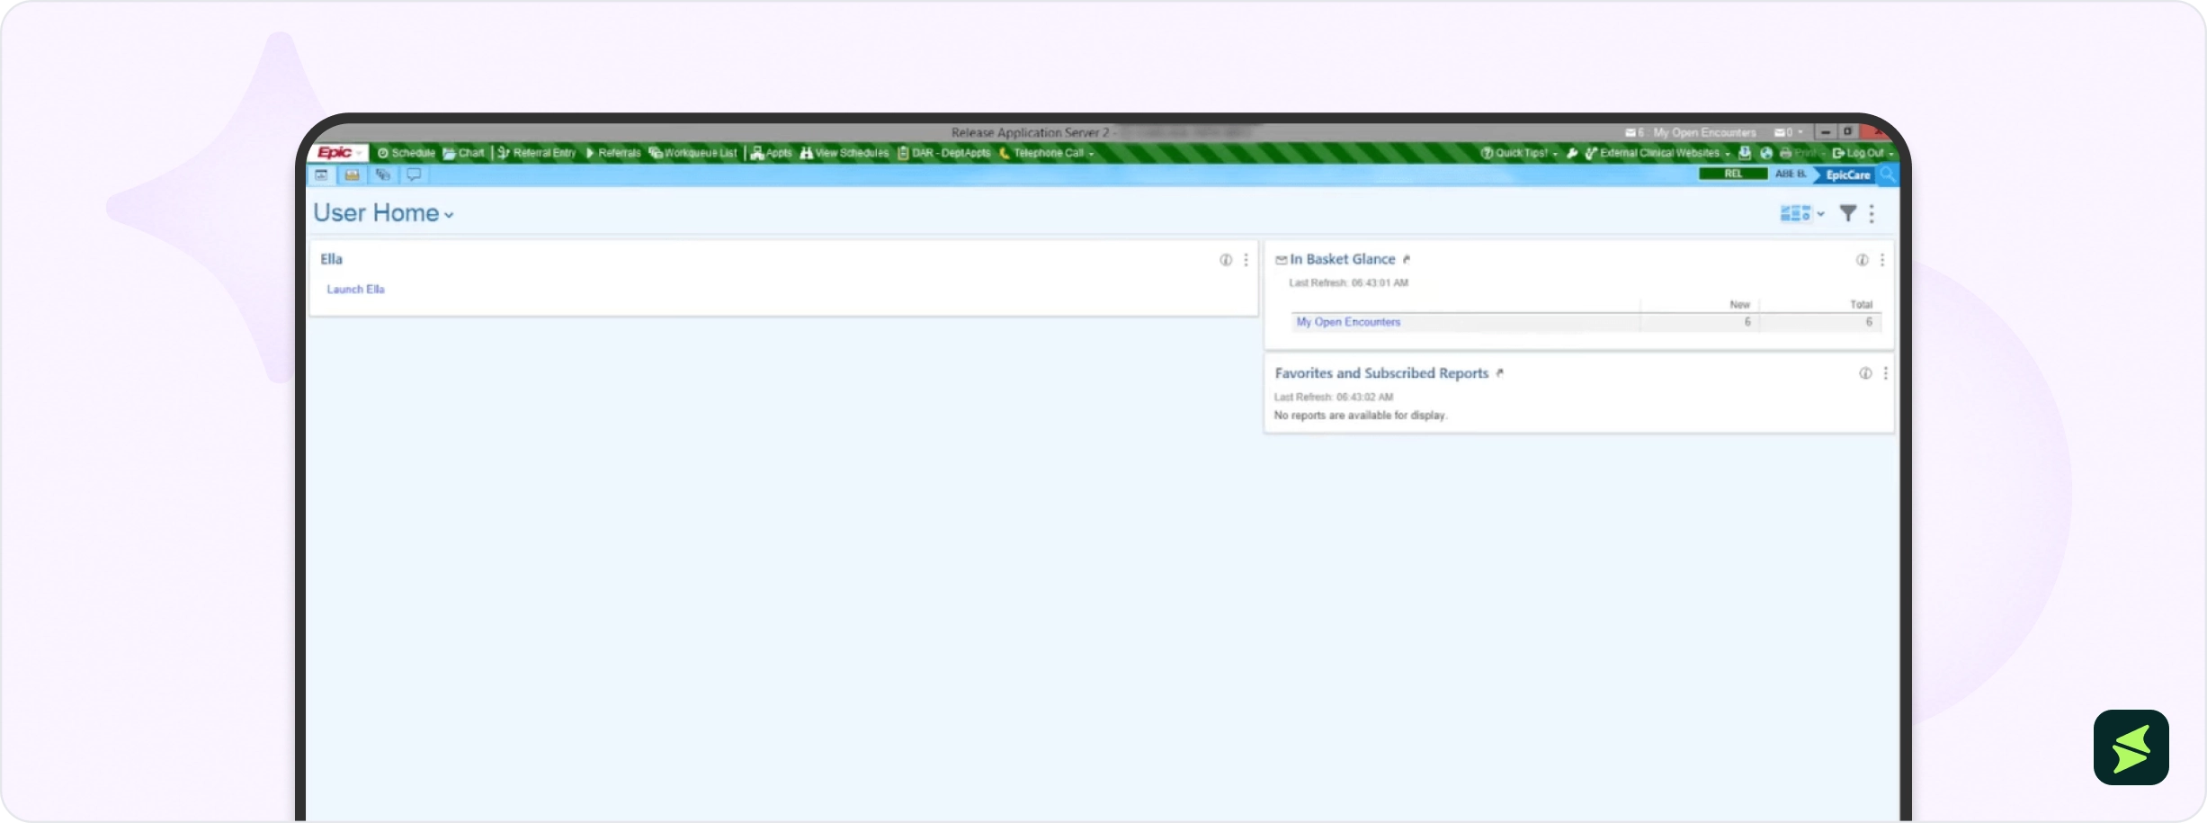
Task: Select the In Basket workspace tab icon
Action: [x=352, y=174]
